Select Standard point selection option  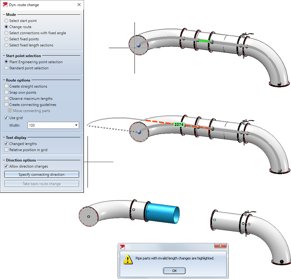pyautogui.click(x=6, y=68)
